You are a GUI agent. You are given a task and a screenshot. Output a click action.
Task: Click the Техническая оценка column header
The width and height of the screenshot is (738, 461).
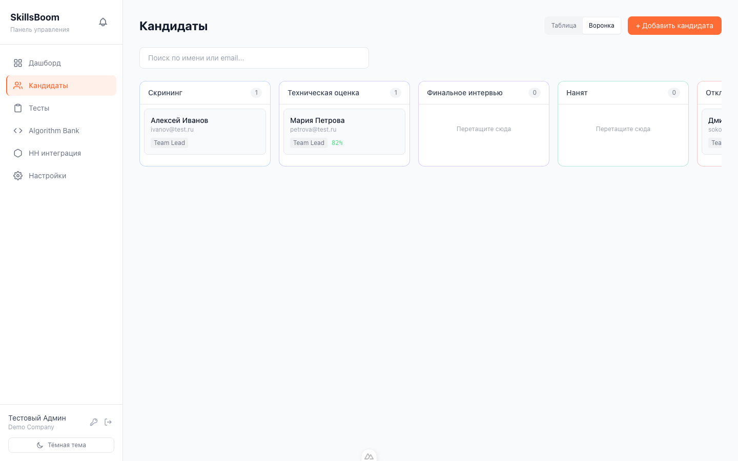tap(344, 93)
